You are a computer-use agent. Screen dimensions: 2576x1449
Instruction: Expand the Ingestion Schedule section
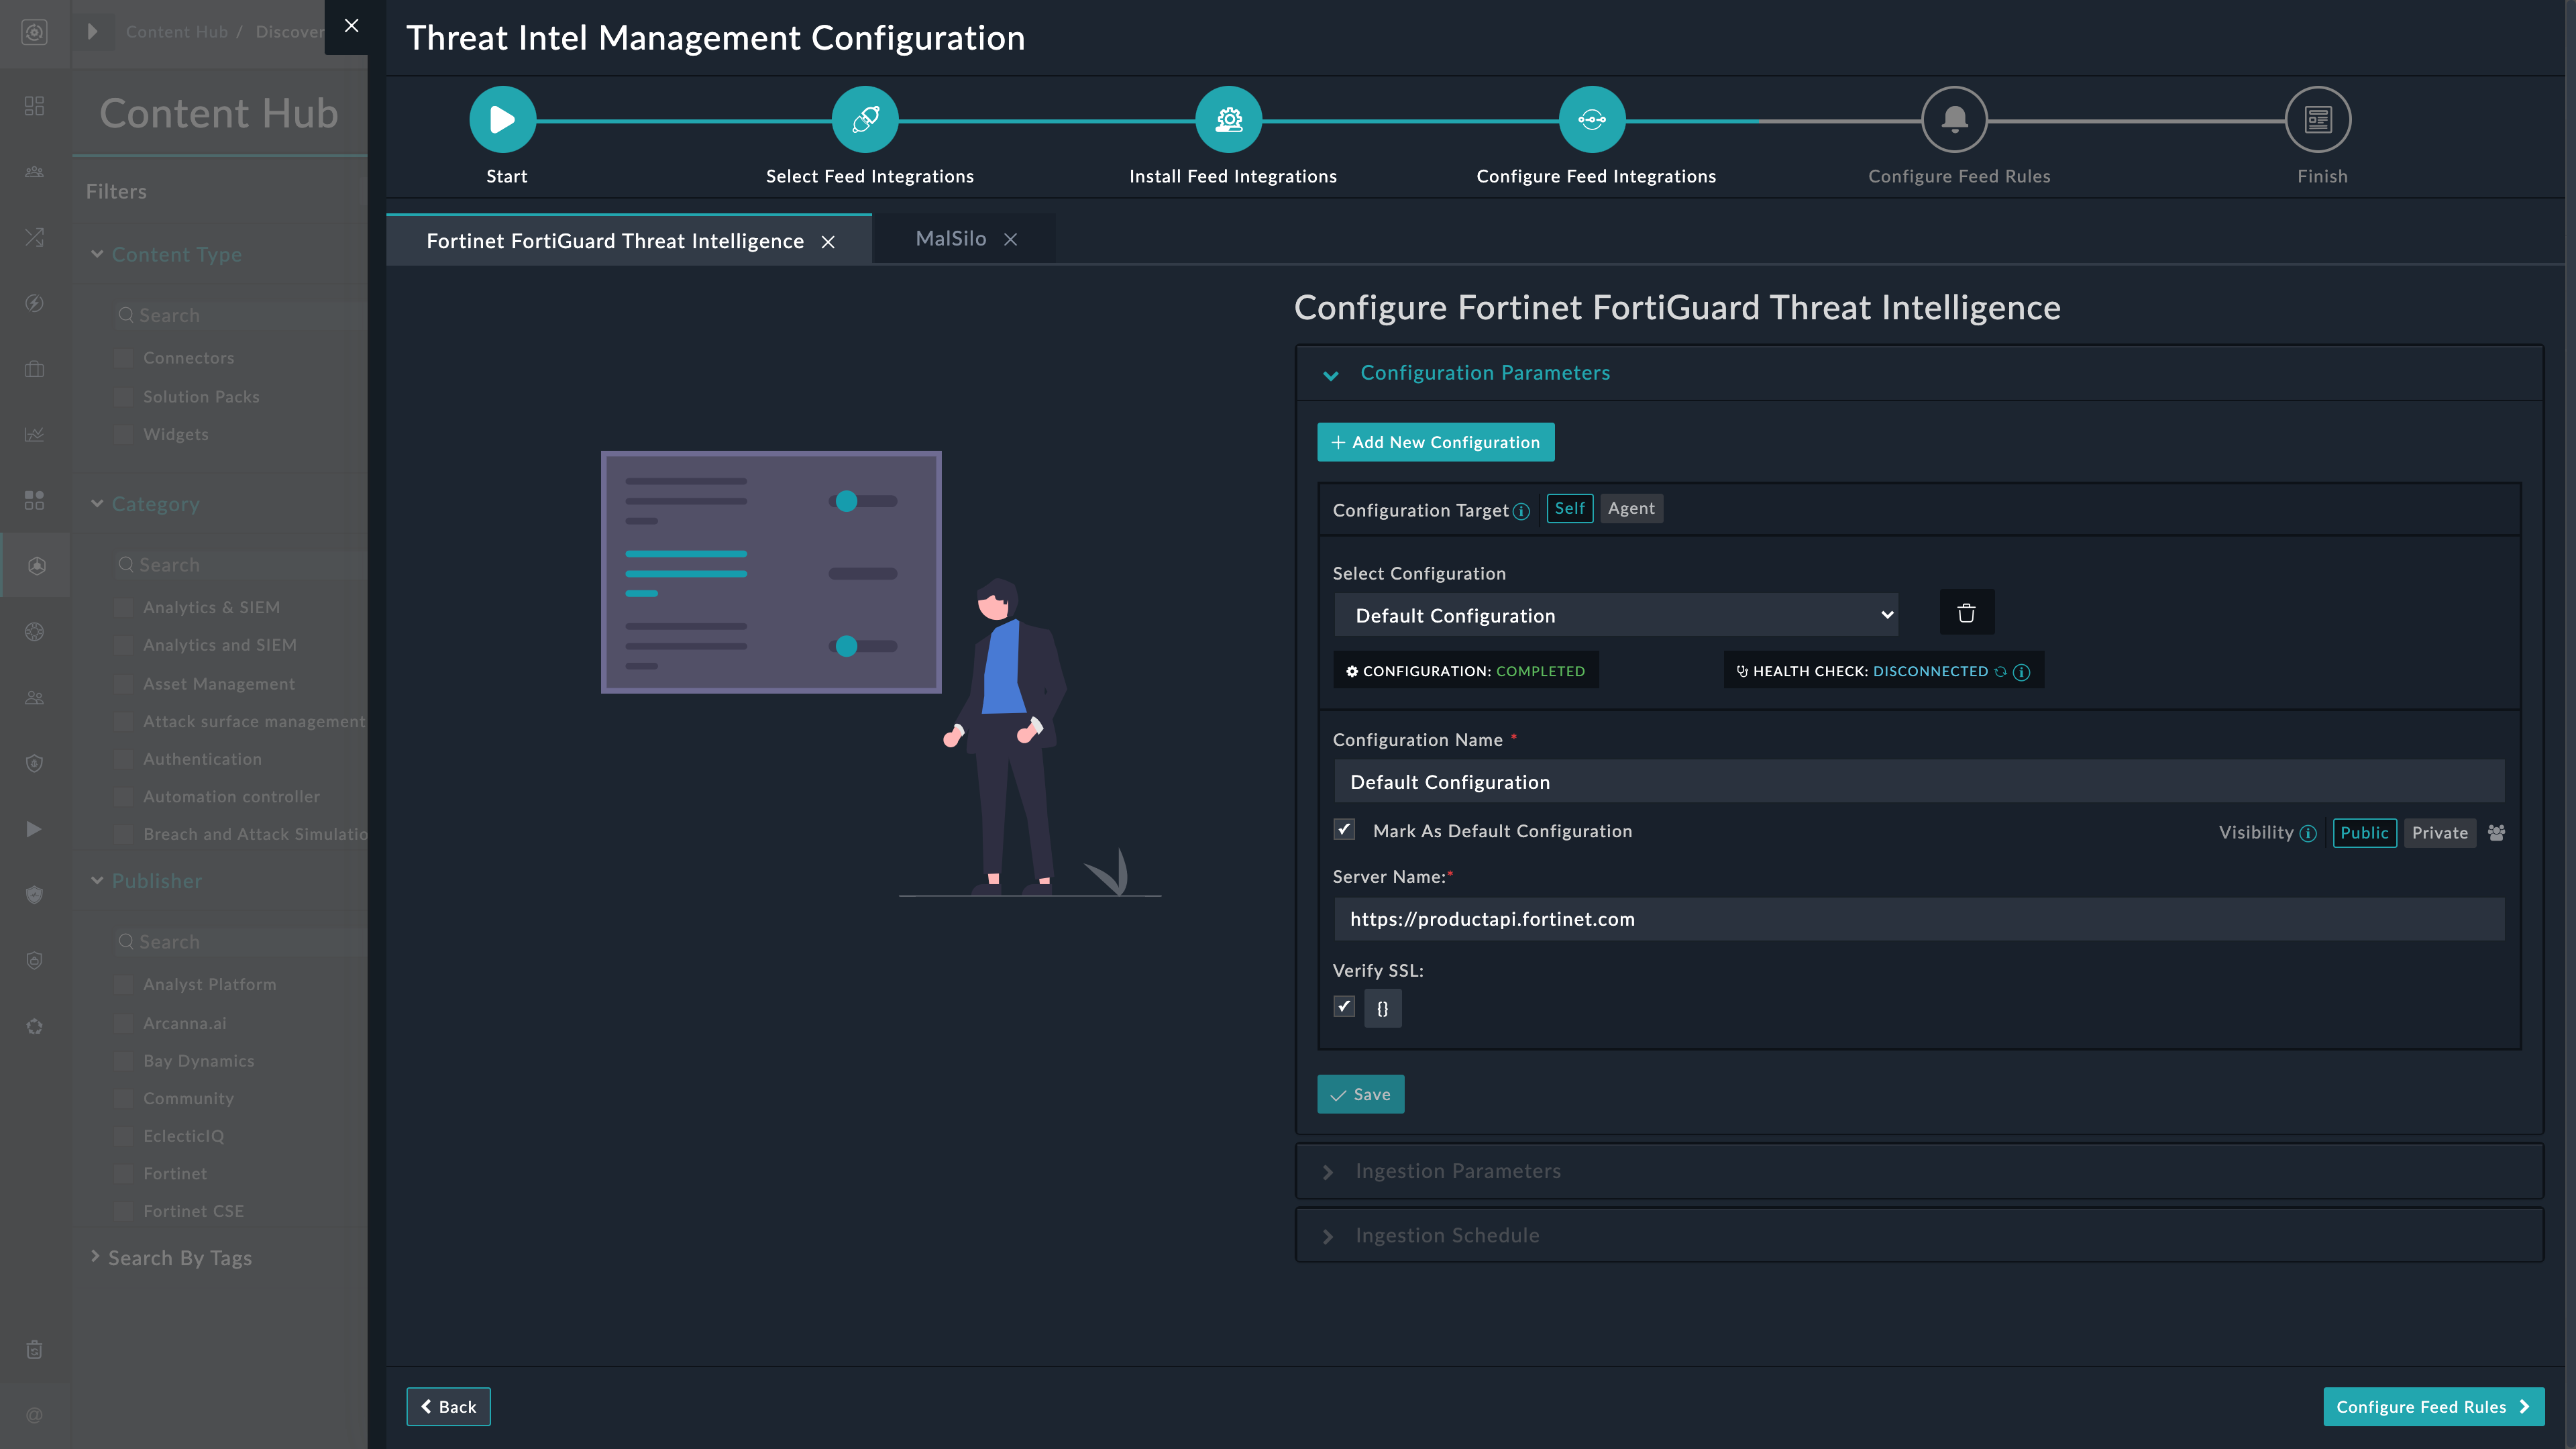click(1446, 1236)
